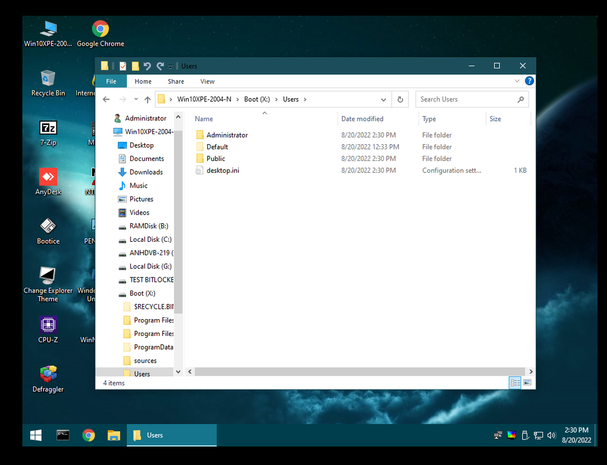The height and width of the screenshot is (465, 607).
Task: Click the Undo icon in the title bar
Action: [147, 66]
